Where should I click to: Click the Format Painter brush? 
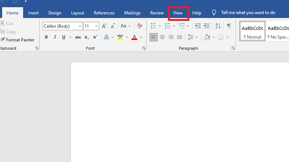(18, 40)
